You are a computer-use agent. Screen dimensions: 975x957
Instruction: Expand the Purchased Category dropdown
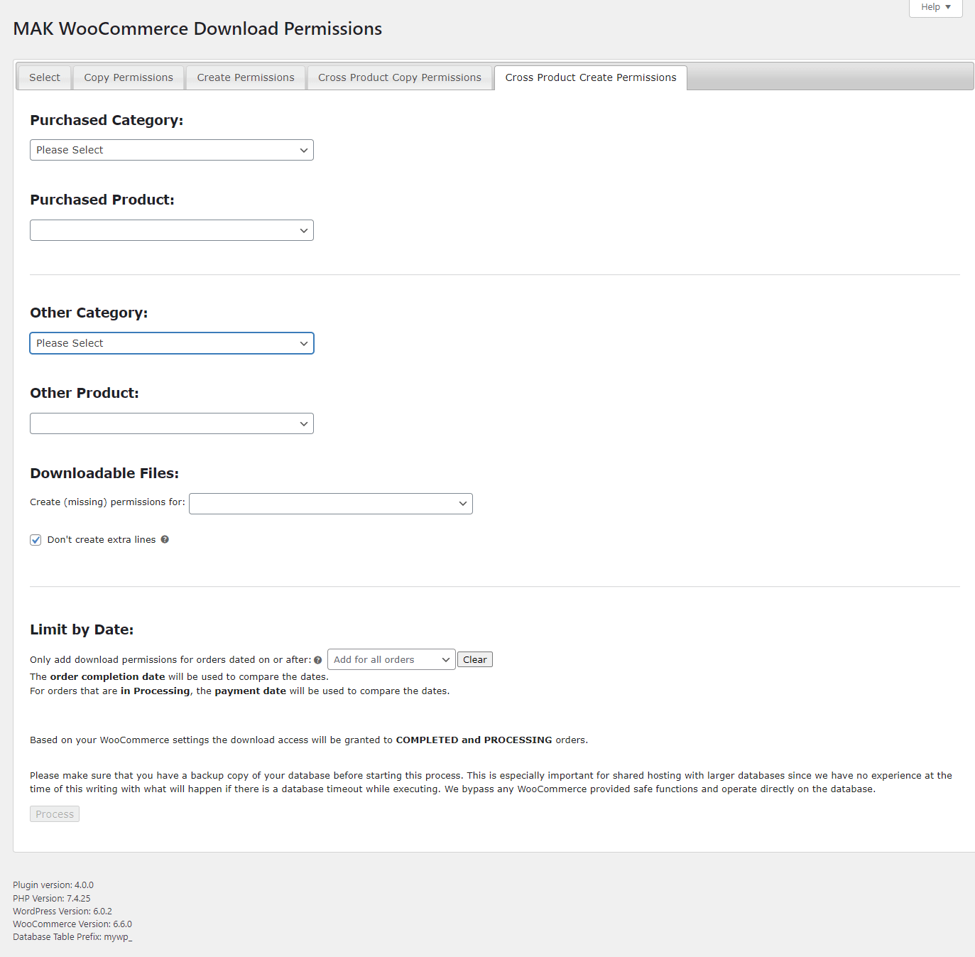pyautogui.click(x=171, y=150)
